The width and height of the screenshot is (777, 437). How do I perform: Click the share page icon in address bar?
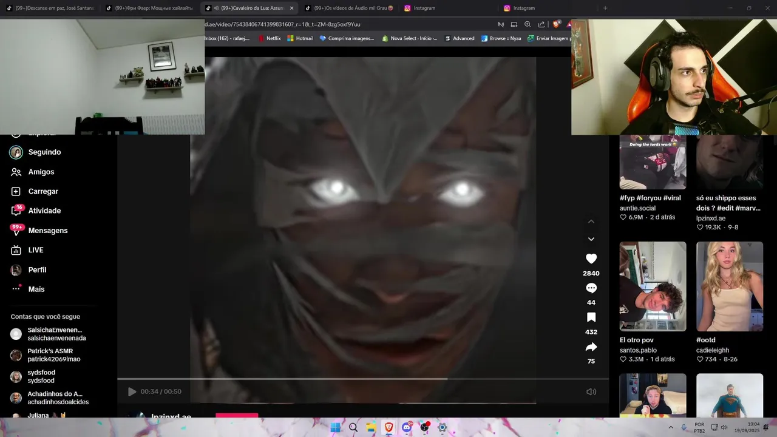coord(541,24)
